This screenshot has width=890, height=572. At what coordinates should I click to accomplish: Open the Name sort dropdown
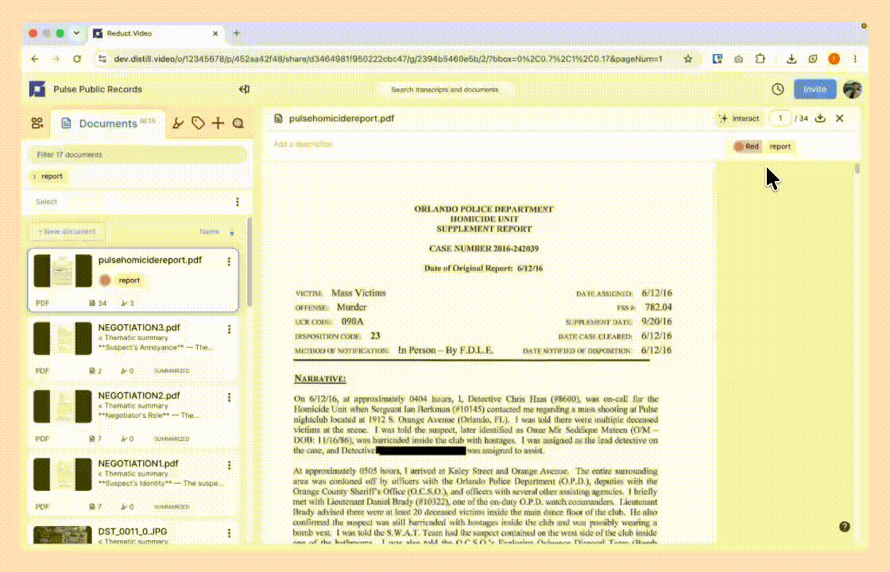[x=210, y=231]
